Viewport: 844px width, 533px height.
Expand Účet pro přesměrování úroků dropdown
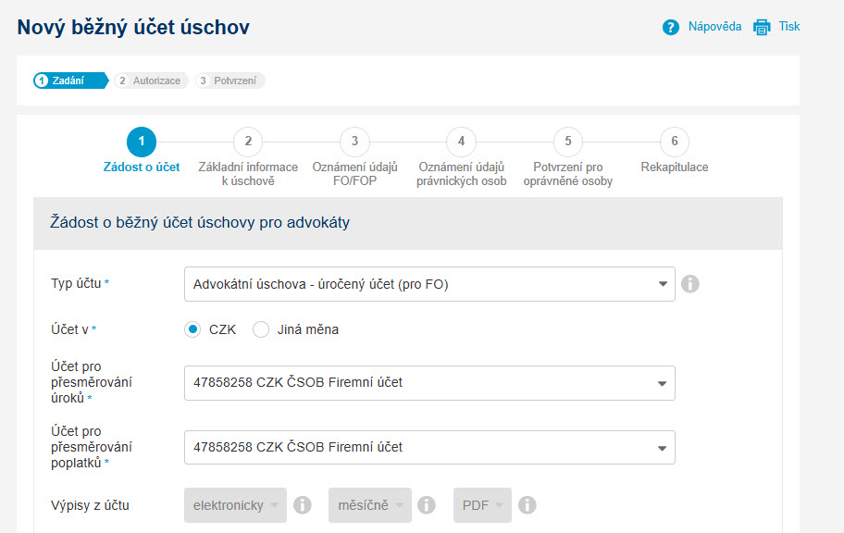(429, 383)
